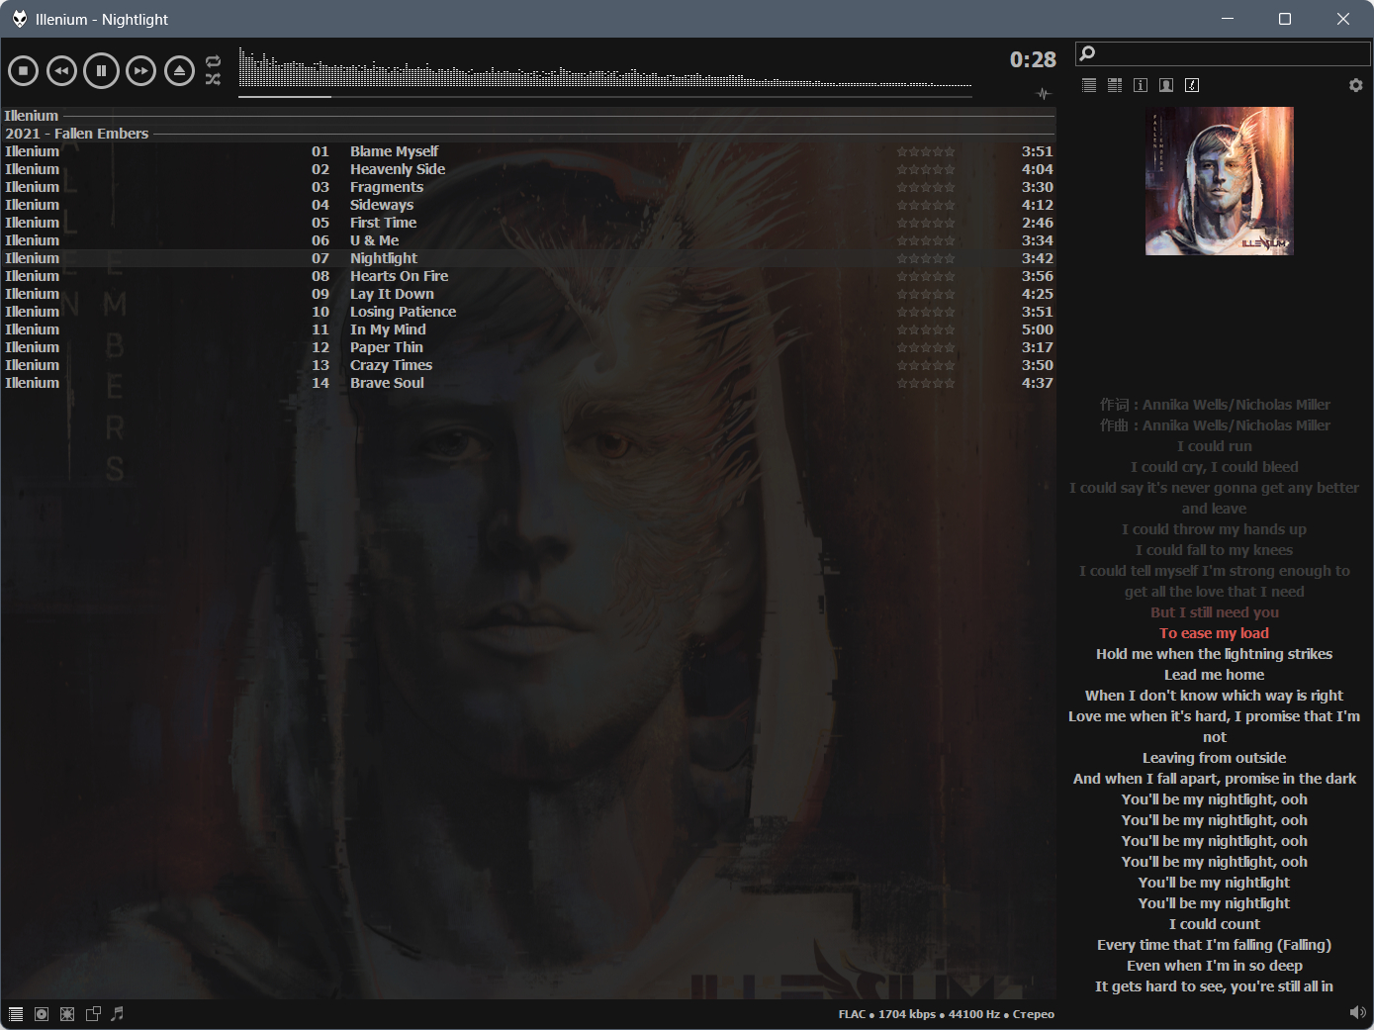Open the track info panel
The image size is (1374, 1030).
[x=1141, y=85]
